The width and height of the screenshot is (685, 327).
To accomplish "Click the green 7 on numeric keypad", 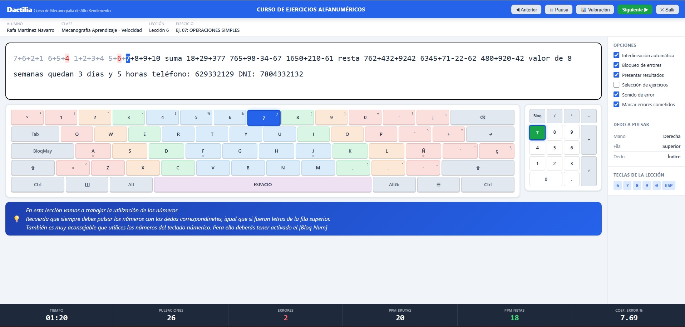I will point(537,133).
